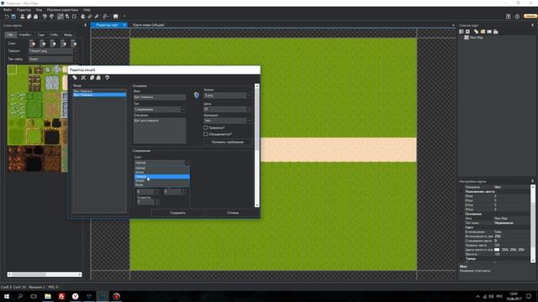Open the tile type dropdown below tileset
The height and width of the screenshot is (302, 538).
tap(53, 60)
